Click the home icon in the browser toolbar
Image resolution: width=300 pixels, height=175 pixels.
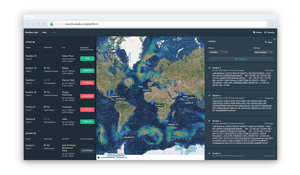click(x=44, y=24)
